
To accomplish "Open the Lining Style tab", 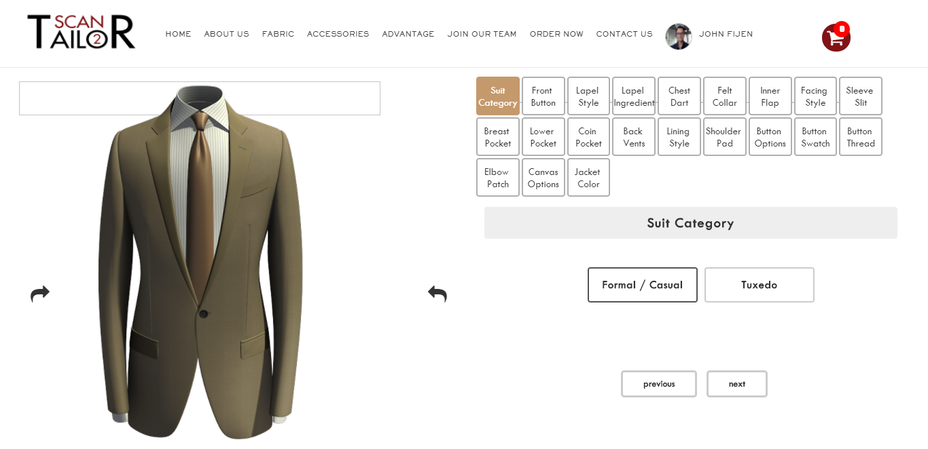I will tap(679, 137).
